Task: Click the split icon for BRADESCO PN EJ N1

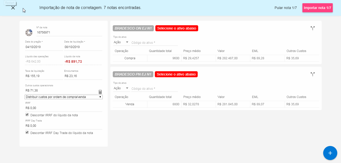Action: 312,74
